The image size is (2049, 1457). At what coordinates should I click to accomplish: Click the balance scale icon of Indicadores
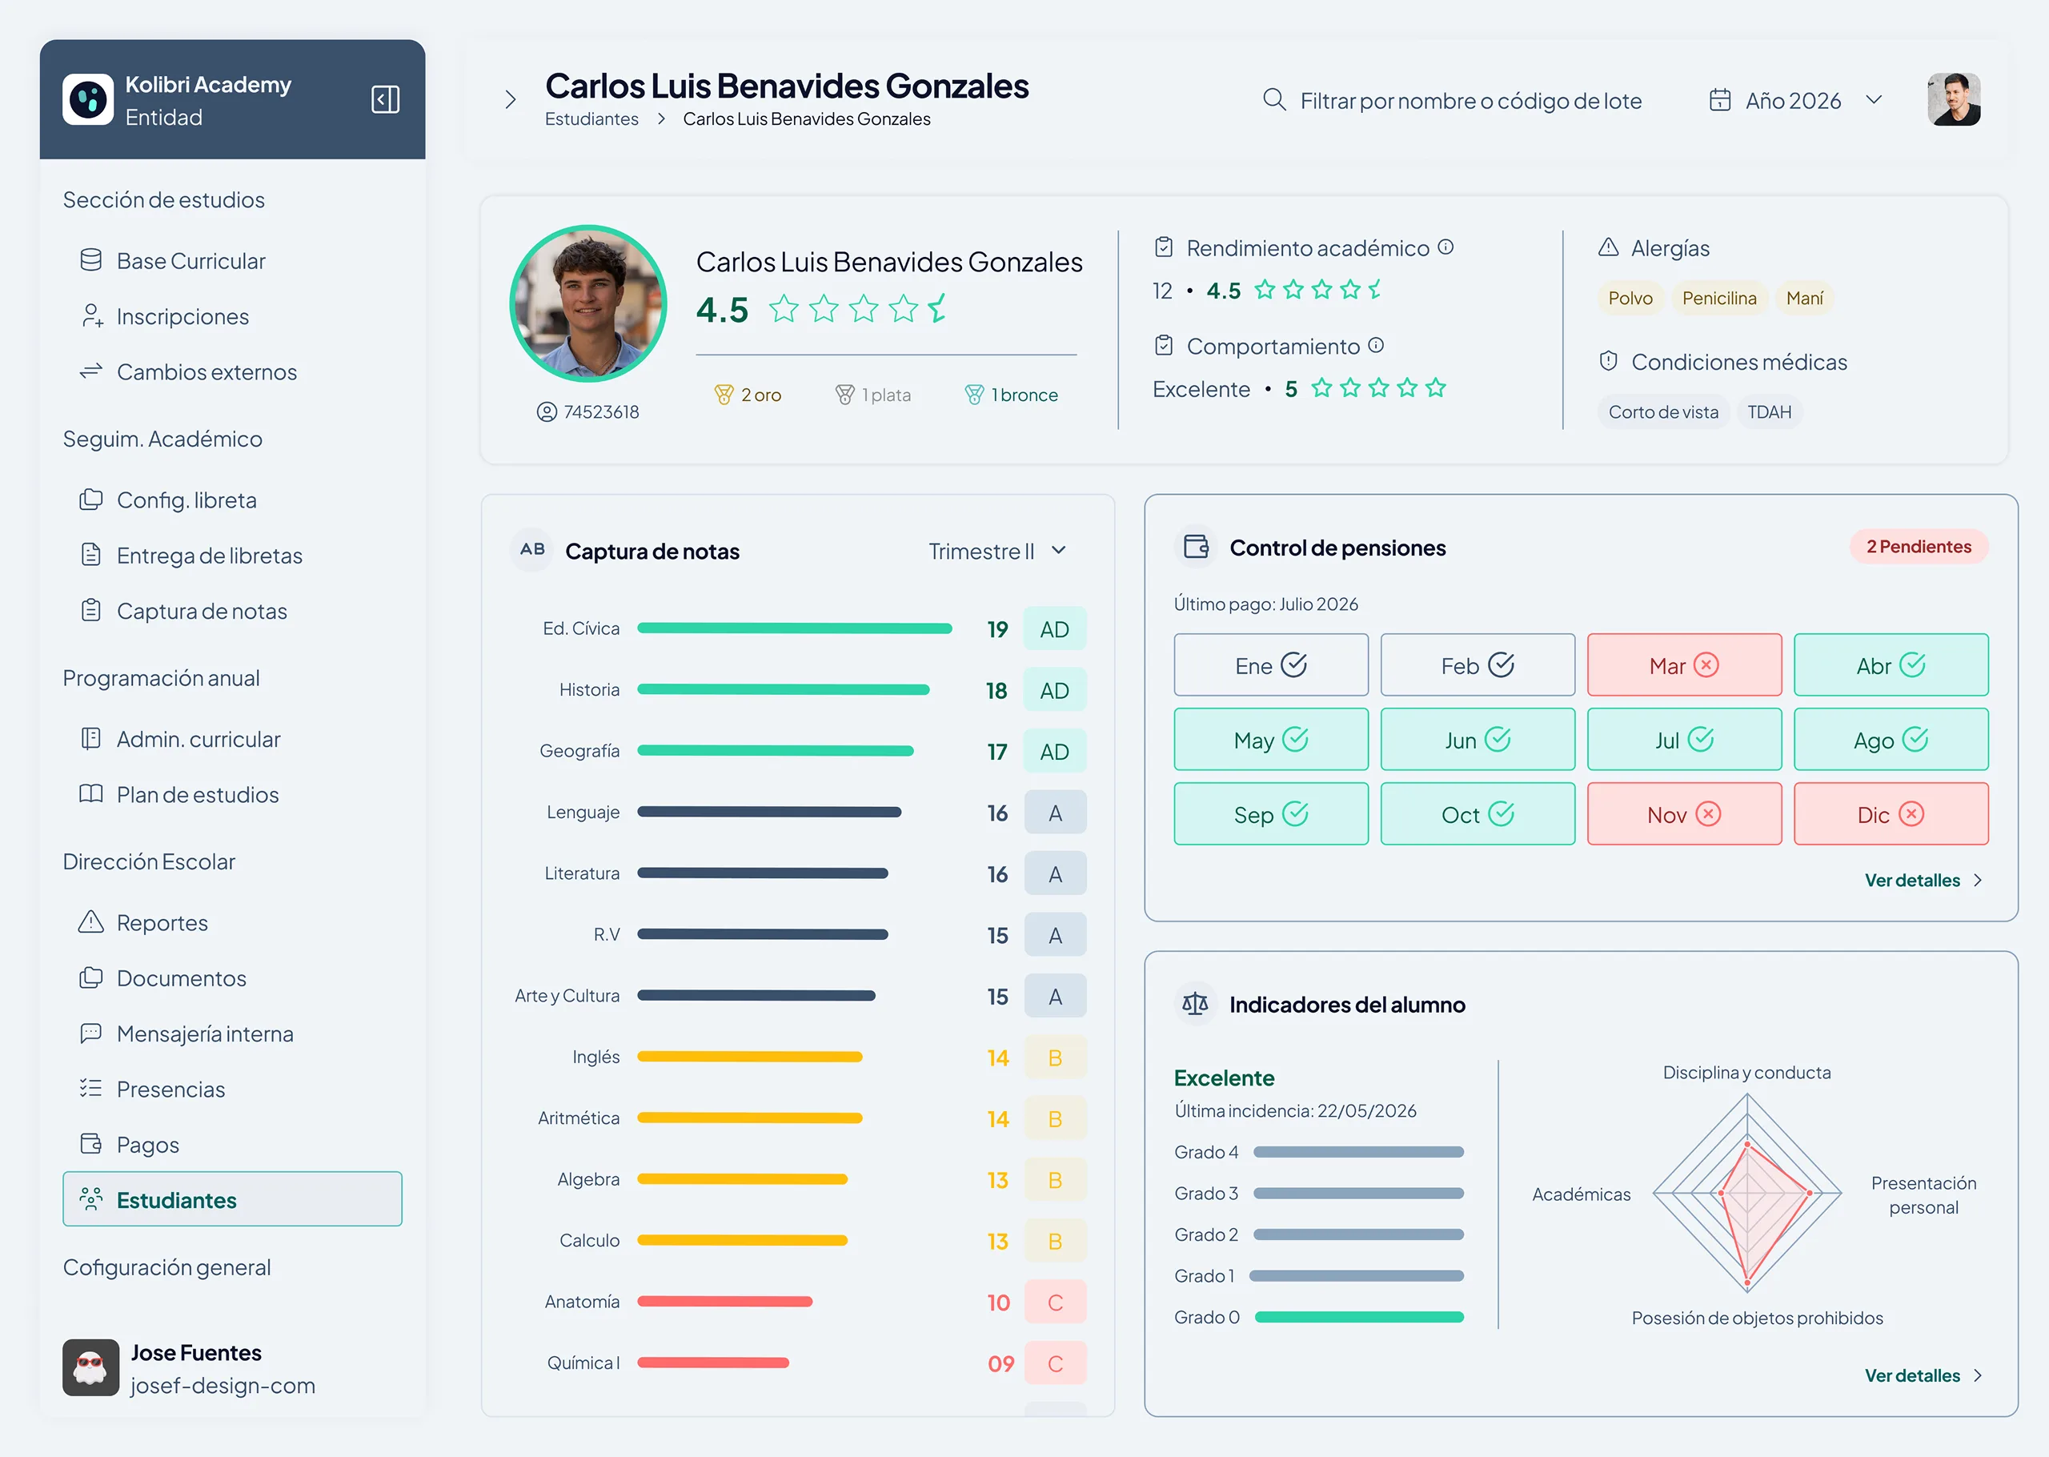[1195, 1004]
